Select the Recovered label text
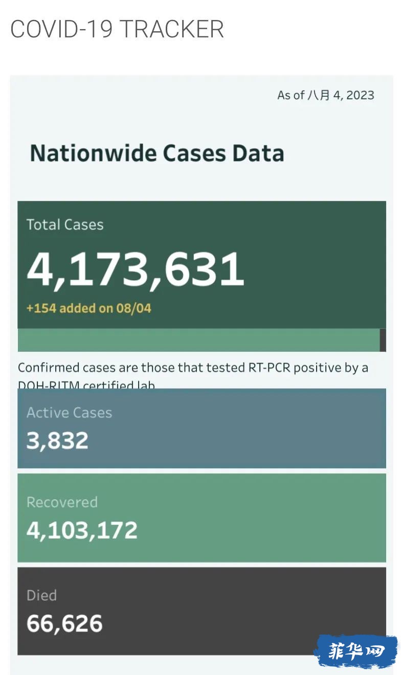The width and height of the screenshot is (403, 675). click(x=62, y=502)
